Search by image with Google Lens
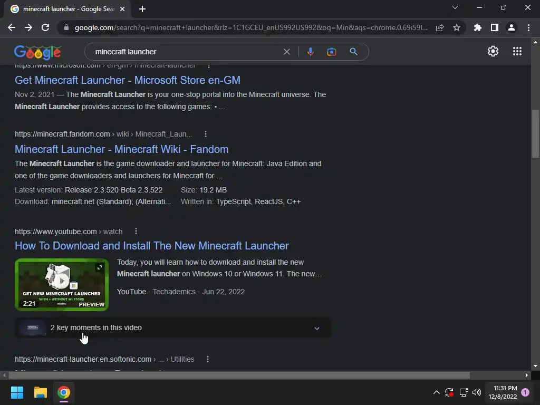The height and width of the screenshot is (405, 540). point(332,52)
